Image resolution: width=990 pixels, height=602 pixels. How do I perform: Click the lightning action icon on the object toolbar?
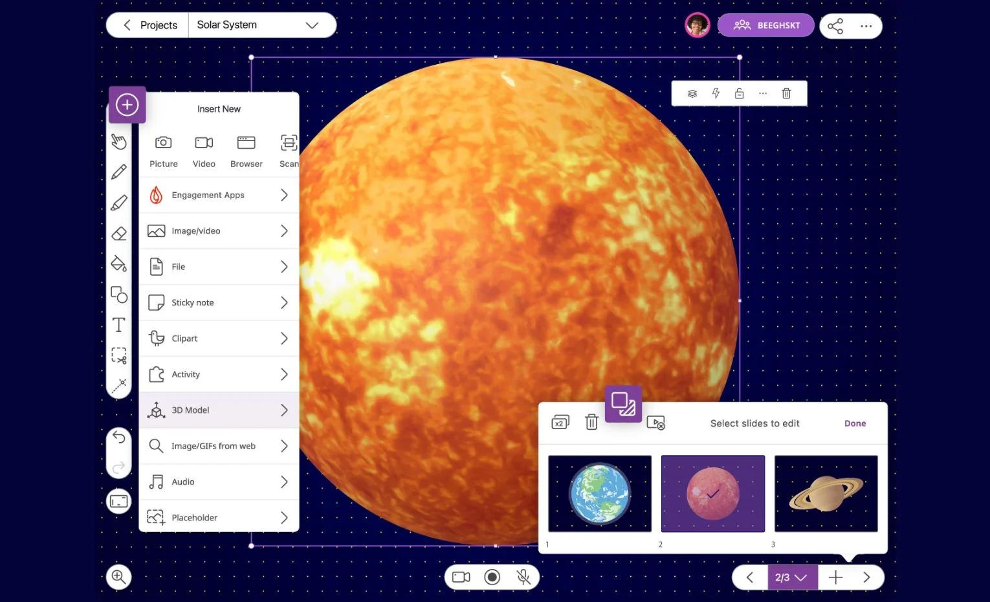[x=716, y=93]
